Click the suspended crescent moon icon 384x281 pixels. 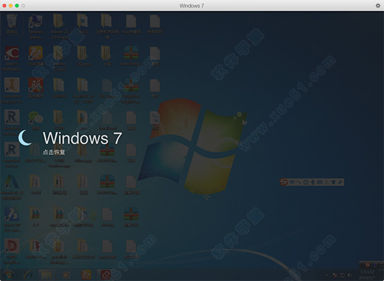point(25,138)
